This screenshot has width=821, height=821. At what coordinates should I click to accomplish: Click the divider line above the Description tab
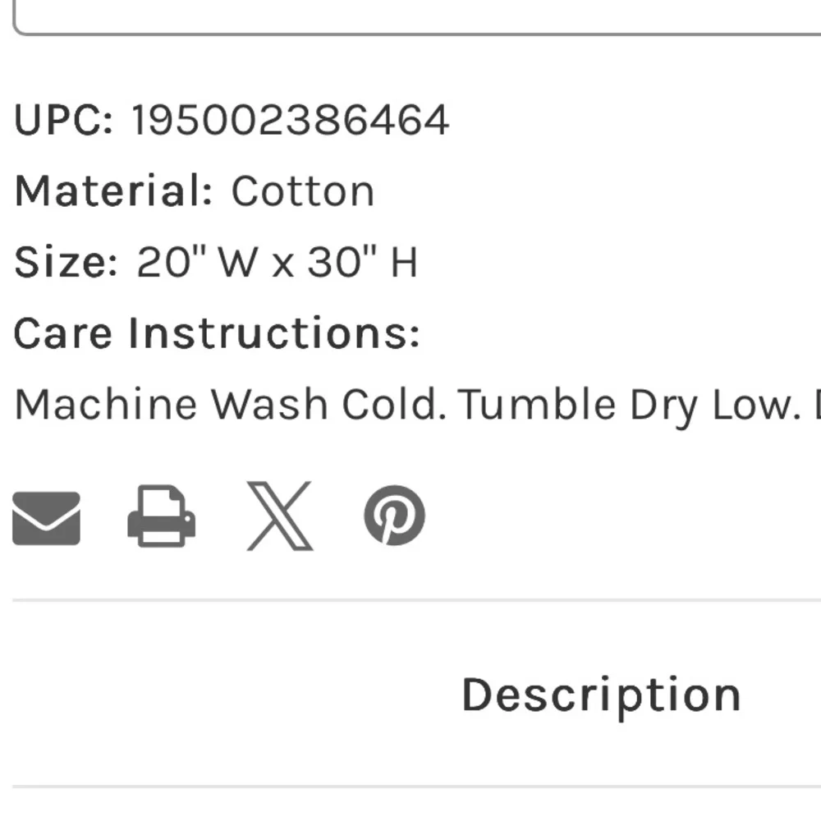(417, 600)
